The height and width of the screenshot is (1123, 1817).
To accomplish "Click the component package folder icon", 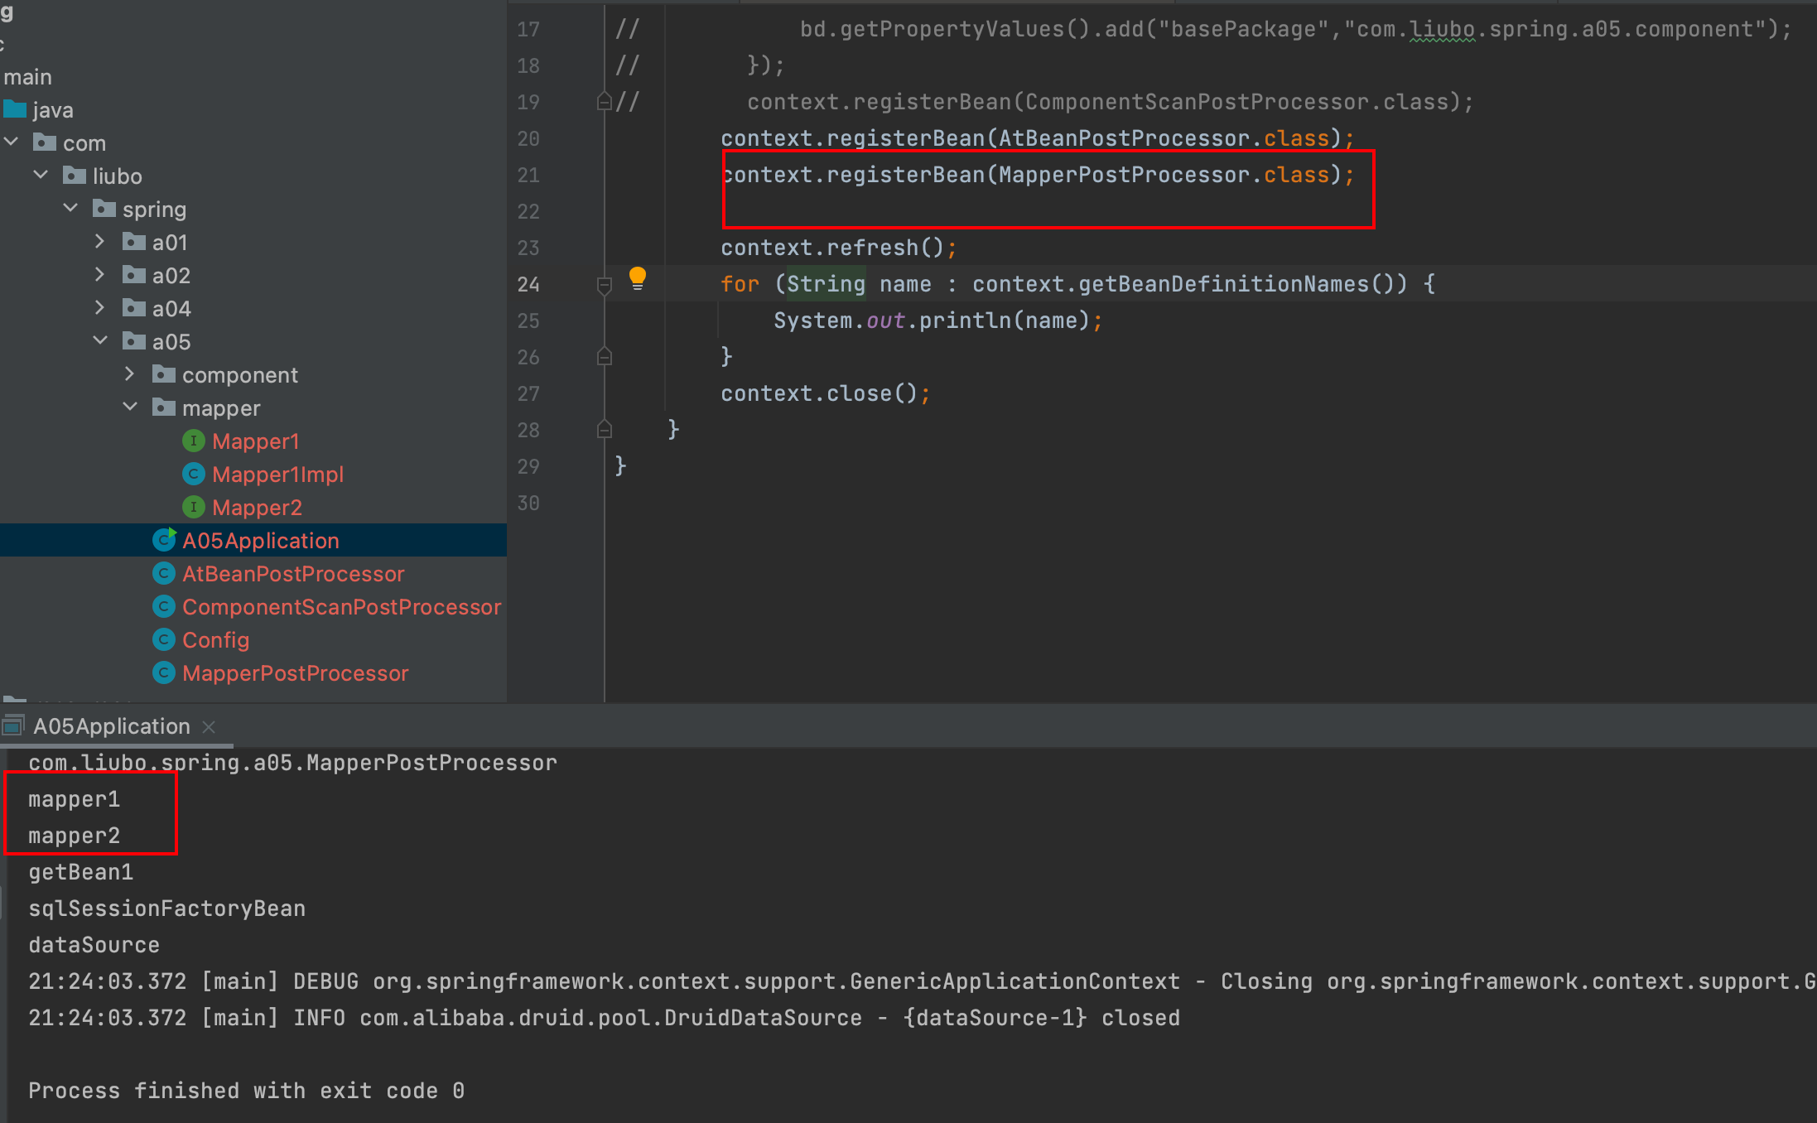I will [164, 374].
